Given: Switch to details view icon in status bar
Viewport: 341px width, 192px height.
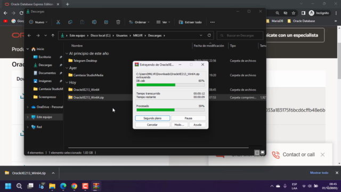Looking at the screenshot, I should coord(257,153).
